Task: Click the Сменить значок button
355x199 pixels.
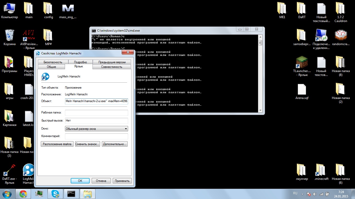Action: (x=88, y=144)
